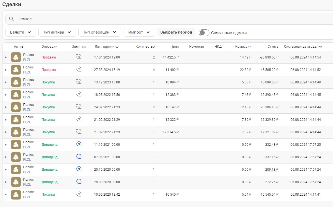Viewport: 333px width, 207px height.
Task: Click the Операция column header
Action: pyautogui.click(x=49, y=46)
